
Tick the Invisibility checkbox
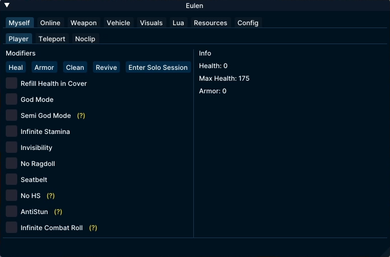tap(11, 147)
